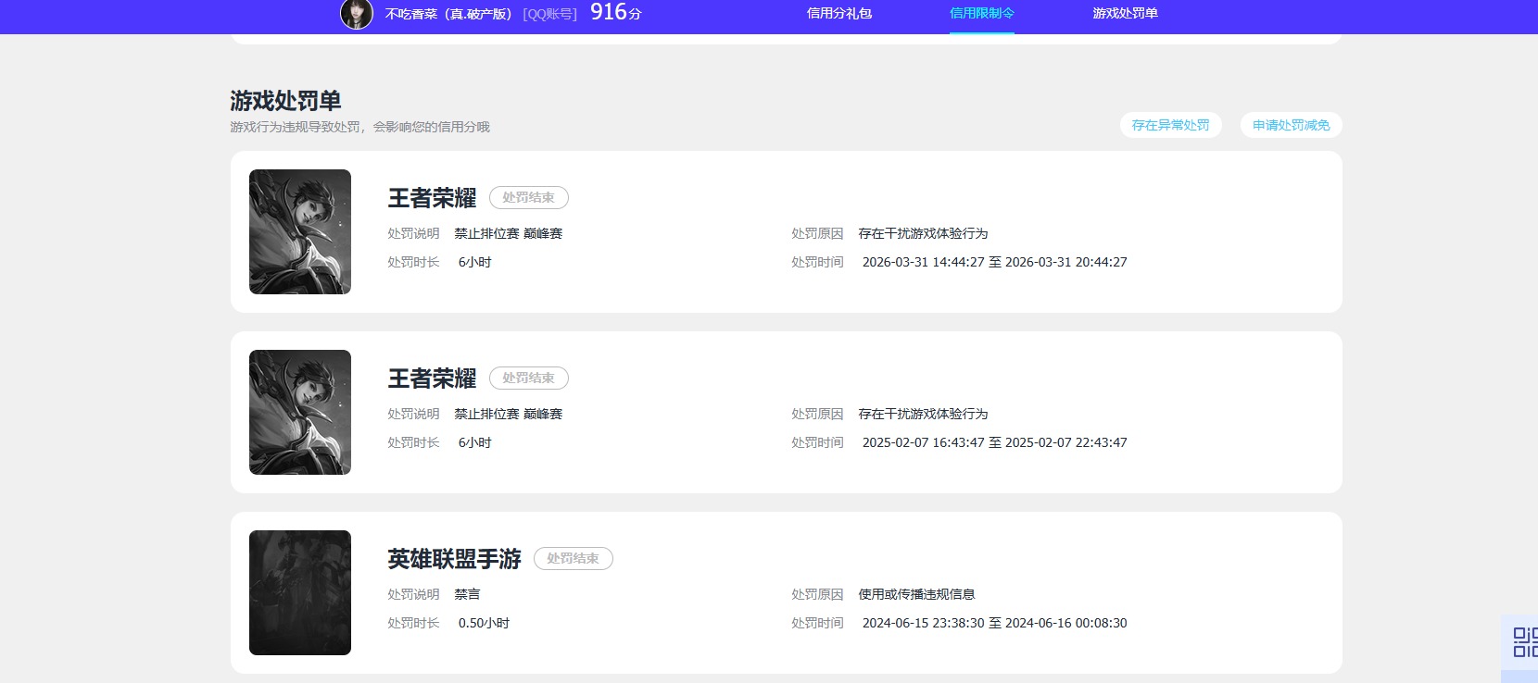Image resolution: width=1538 pixels, height=683 pixels.
Task: Click the time range 2026-03-31 14:44:27 至 2026-03-31 20:44:27
Action: (995, 262)
